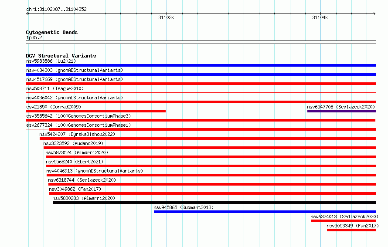
Task: Click the red bar for esv2677324
Action: tap(213, 129)
